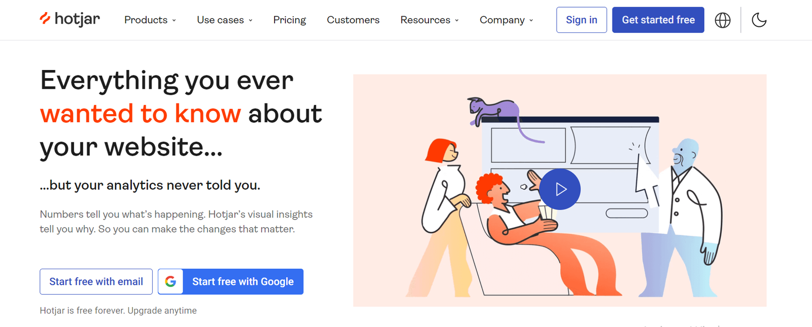812x327 pixels.
Task: Click the hero illustration thumbnail
Action: (560, 190)
